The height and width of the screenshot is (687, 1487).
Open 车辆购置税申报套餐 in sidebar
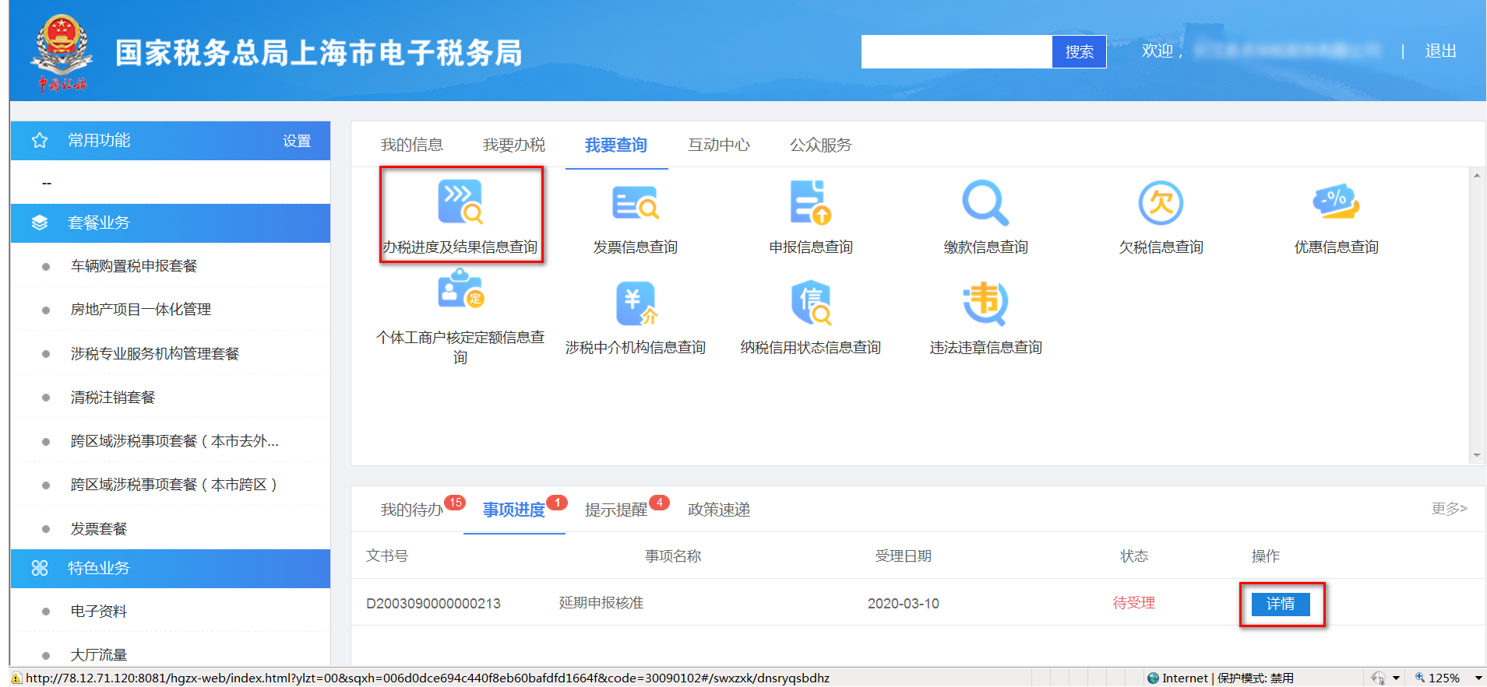(x=133, y=266)
